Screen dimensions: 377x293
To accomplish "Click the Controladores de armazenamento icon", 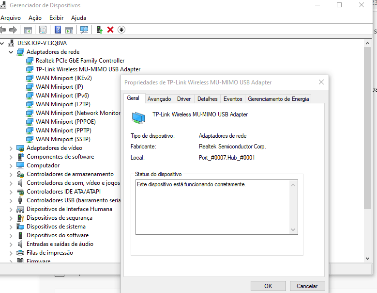I will pos(20,174).
